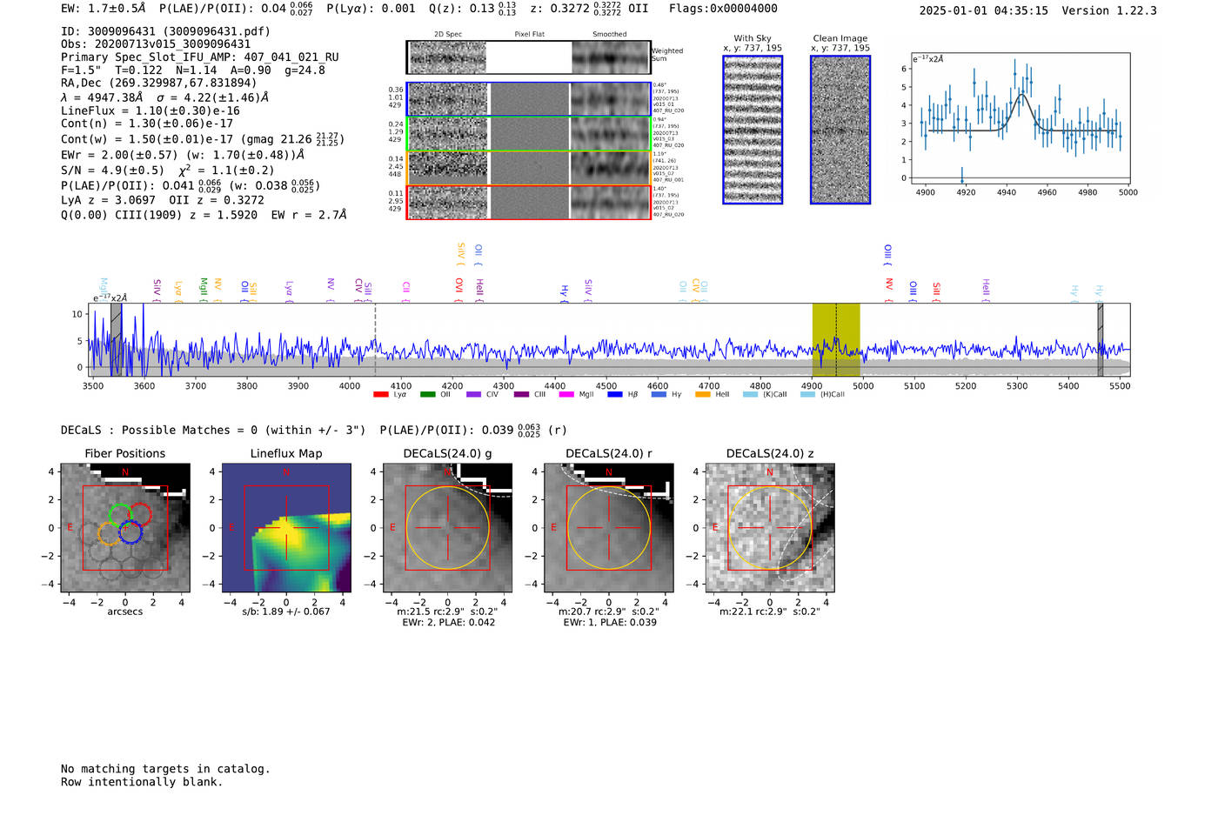Click the gray dashed line near 4050
This screenshot has width=1218, height=829.
[375, 339]
